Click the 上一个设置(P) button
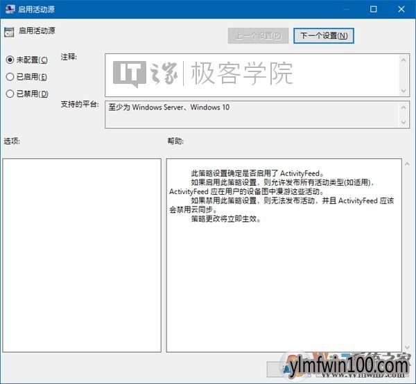 click(x=258, y=36)
